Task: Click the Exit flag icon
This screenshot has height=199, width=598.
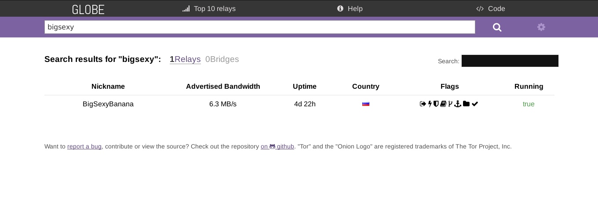Action: coord(423,104)
